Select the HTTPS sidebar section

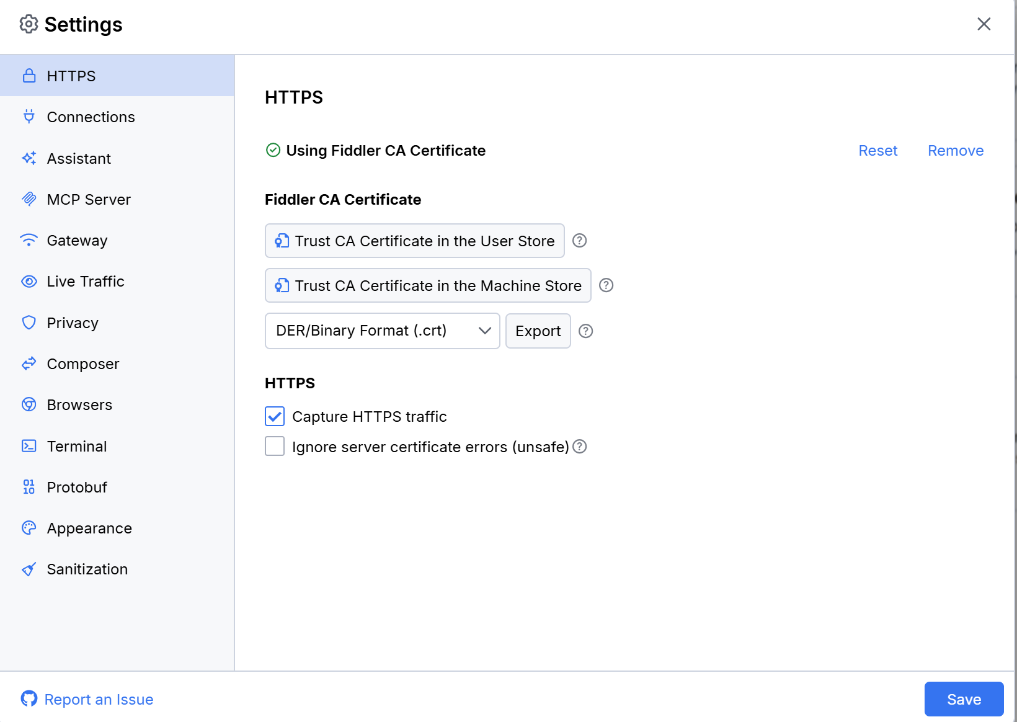[x=117, y=76]
